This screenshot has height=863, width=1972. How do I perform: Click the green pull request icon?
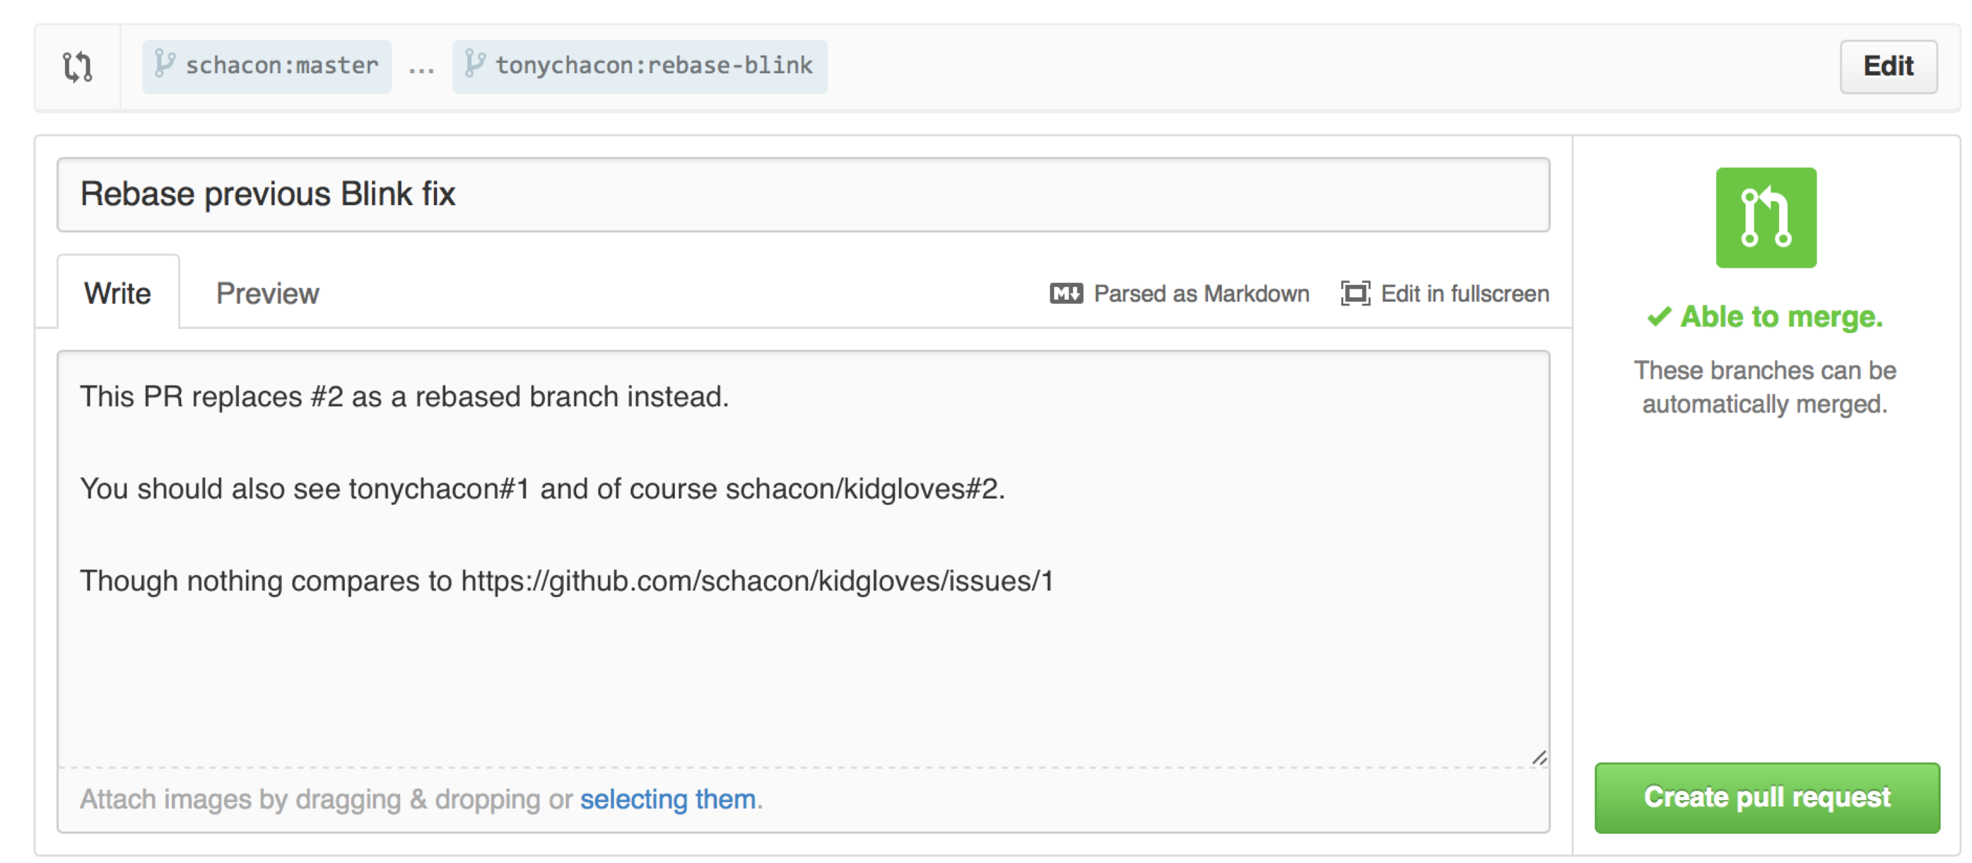click(x=1765, y=218)
